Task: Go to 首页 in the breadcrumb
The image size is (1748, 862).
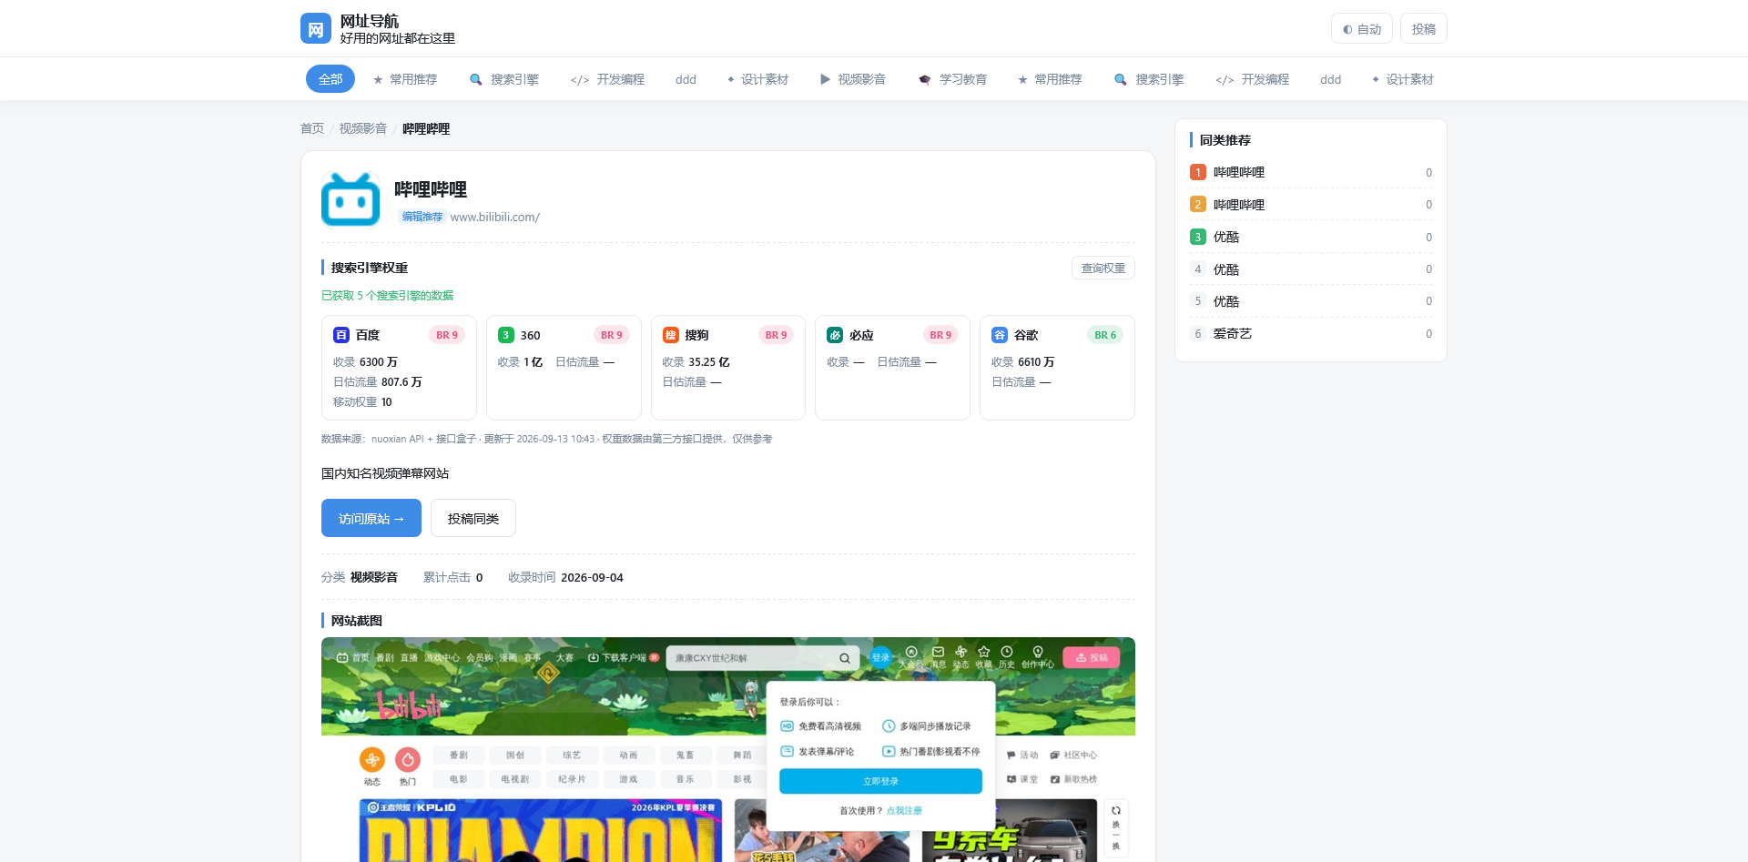Action: [x=312, y=128]
